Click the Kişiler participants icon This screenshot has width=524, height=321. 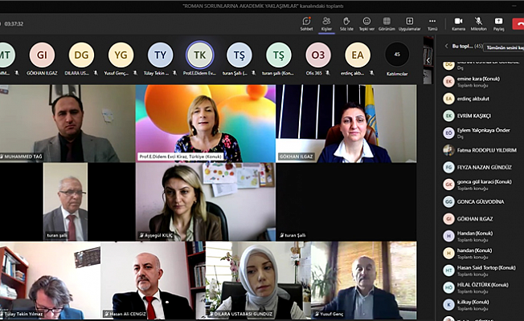tap(326, 22)
